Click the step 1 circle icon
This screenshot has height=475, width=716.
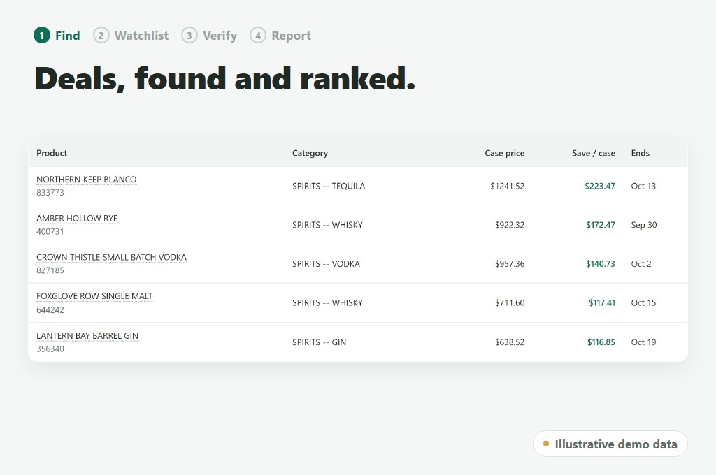tap(41, 35)
